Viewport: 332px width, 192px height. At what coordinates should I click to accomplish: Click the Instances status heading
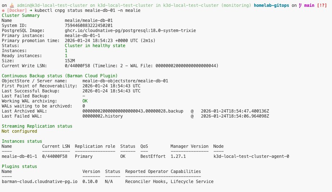[x=22, y=141]
